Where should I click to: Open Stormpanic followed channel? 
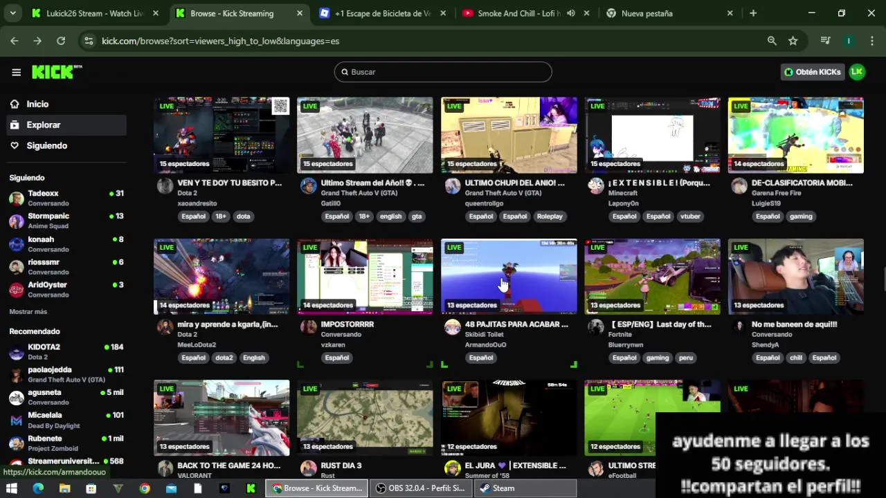coord(66,221)
